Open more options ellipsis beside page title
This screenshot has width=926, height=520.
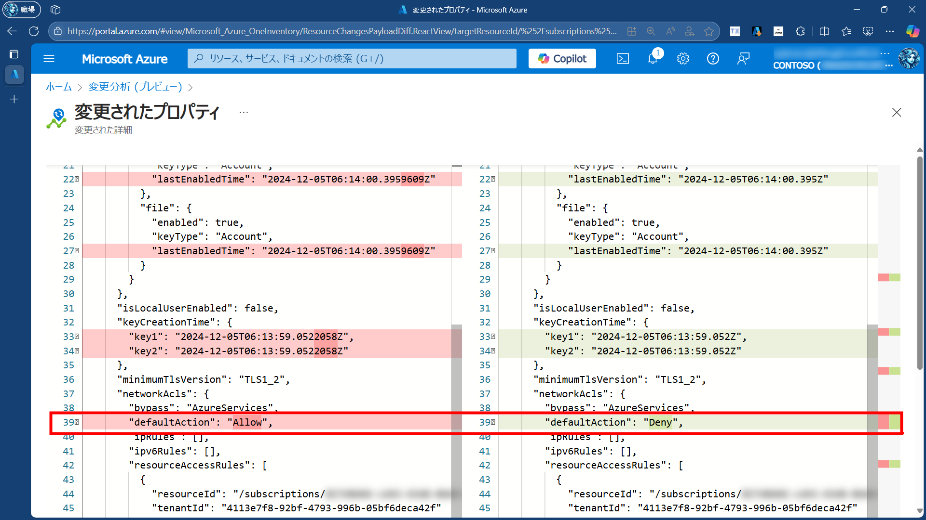[244, 112]
